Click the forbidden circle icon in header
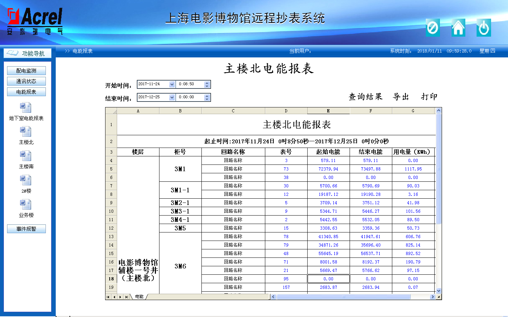 433,28
